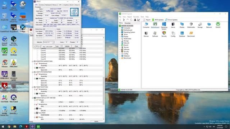
Task: Open the Software icon in AIDA64 main panel
Action: click(x=155, y=34)
